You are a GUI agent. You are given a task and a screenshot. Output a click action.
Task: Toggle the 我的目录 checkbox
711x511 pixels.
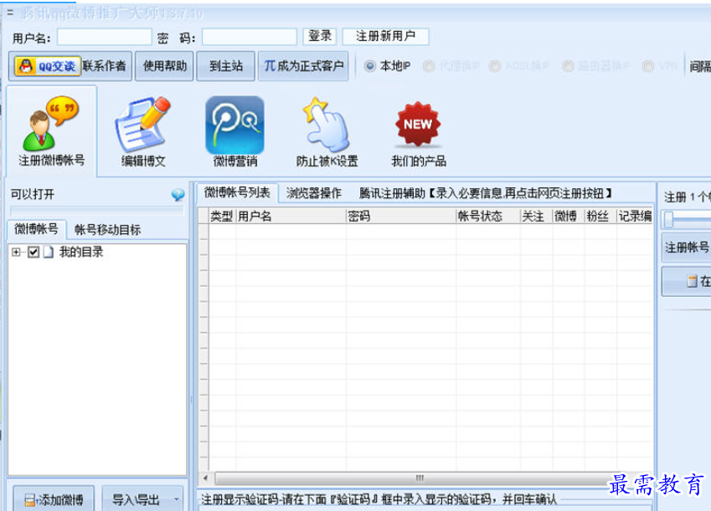33,252
